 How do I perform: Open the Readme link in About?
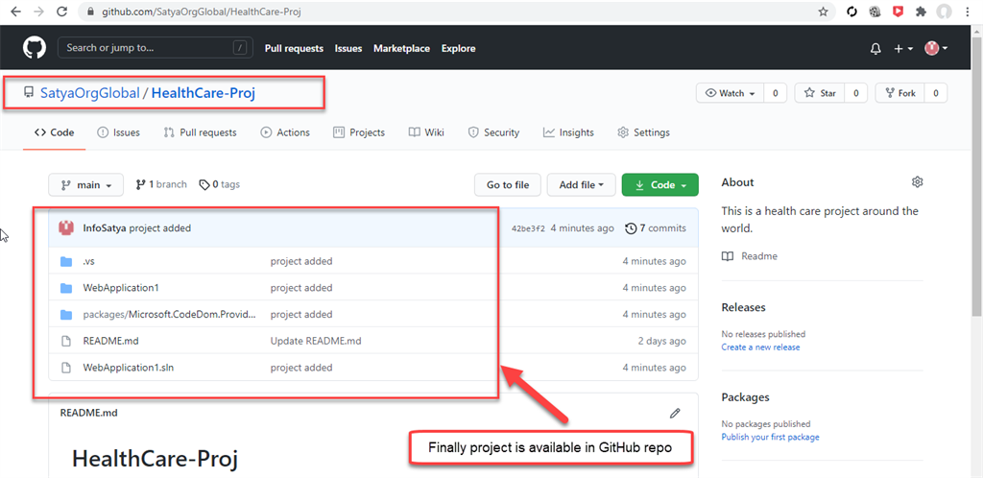click(x=750, y=256)
